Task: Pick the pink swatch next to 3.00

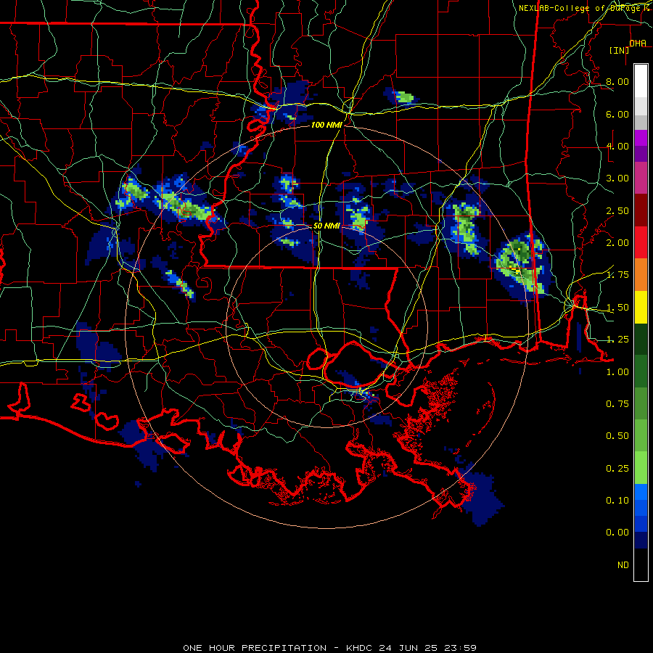Action: point(641,178)
